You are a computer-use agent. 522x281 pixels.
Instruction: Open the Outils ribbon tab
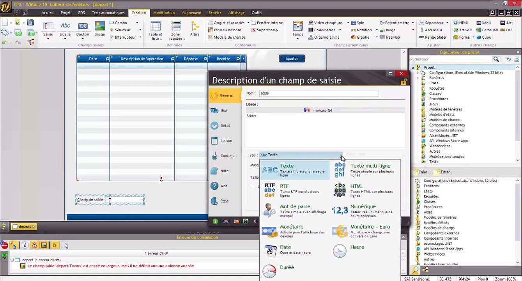coord(257,12)
